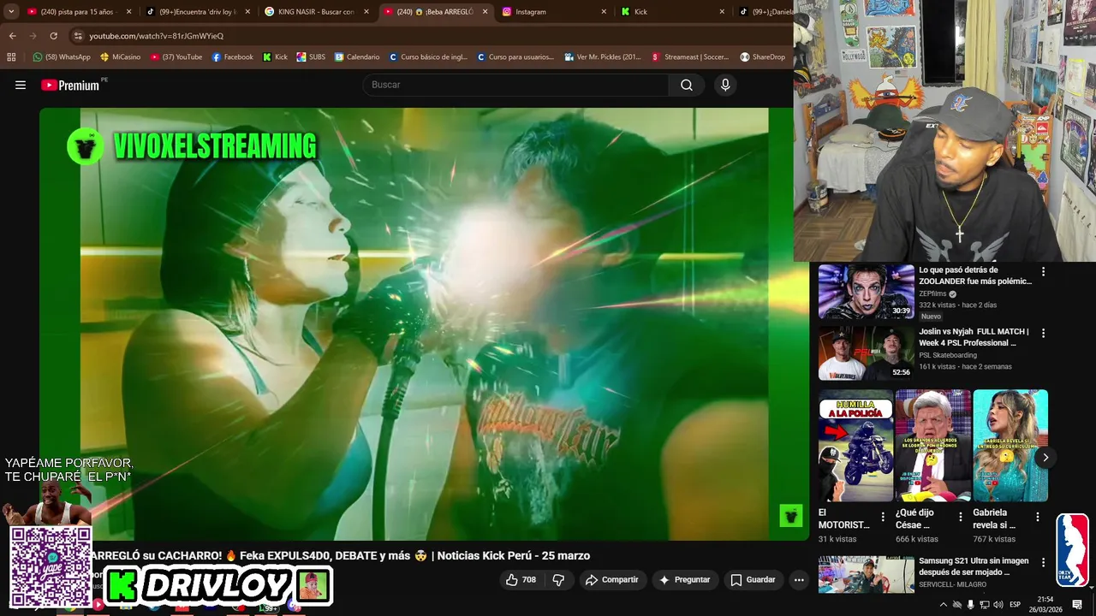
Task: Open 'HUMILLA A LA POLICÍA' short thumbnail
Action: click(x=855, y=446)
